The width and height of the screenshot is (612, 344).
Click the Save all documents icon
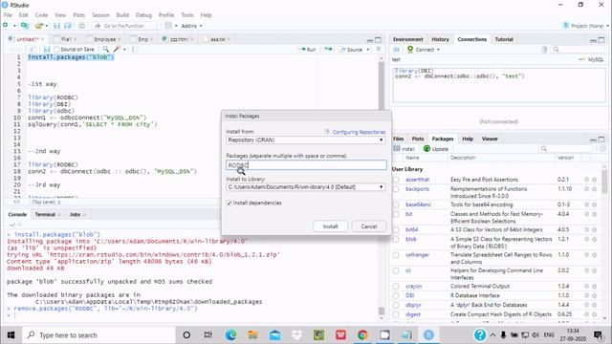pos(68,26)
